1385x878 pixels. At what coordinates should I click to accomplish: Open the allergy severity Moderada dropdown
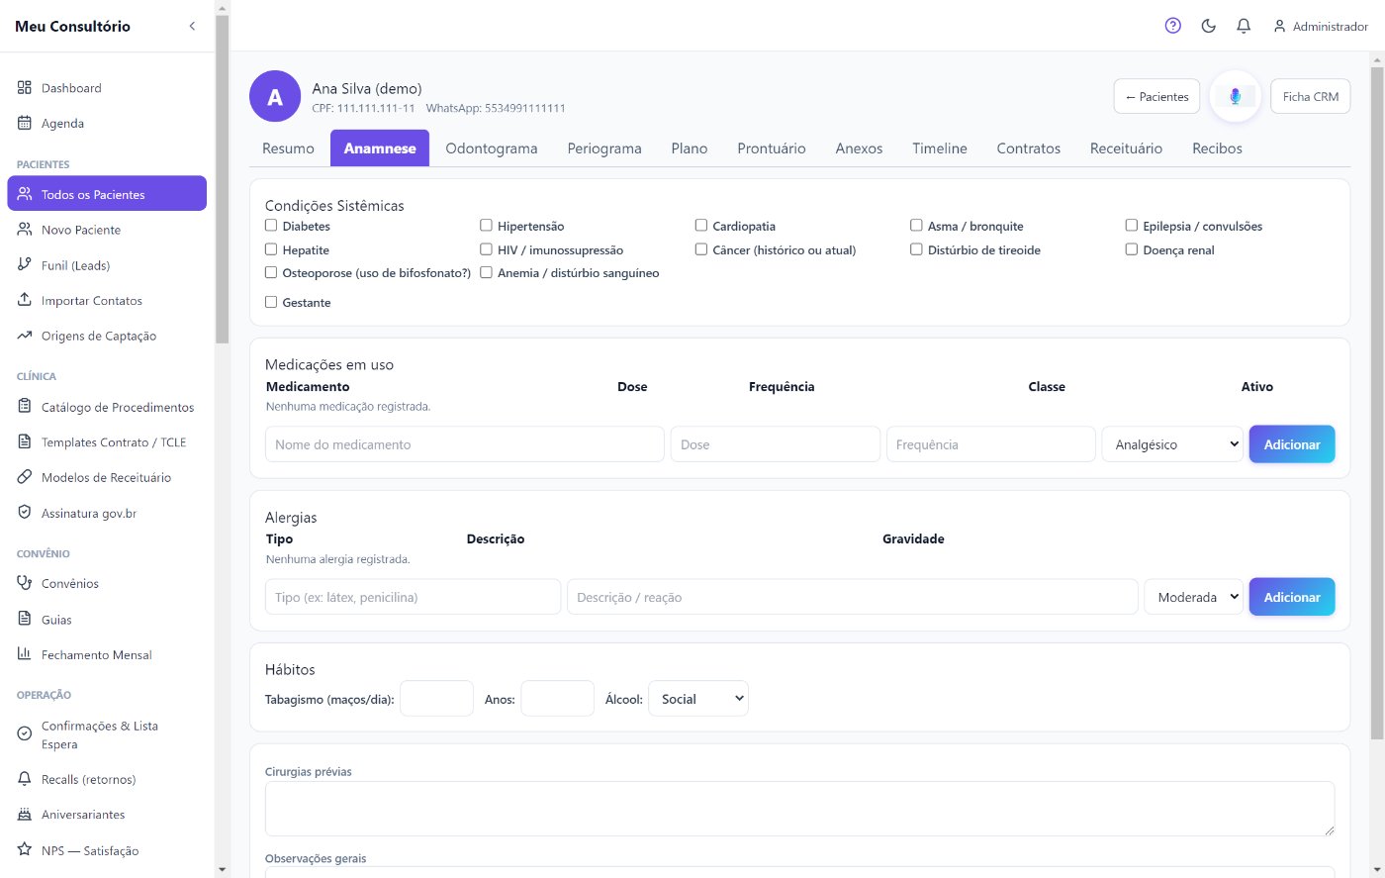coord(1194,597)
